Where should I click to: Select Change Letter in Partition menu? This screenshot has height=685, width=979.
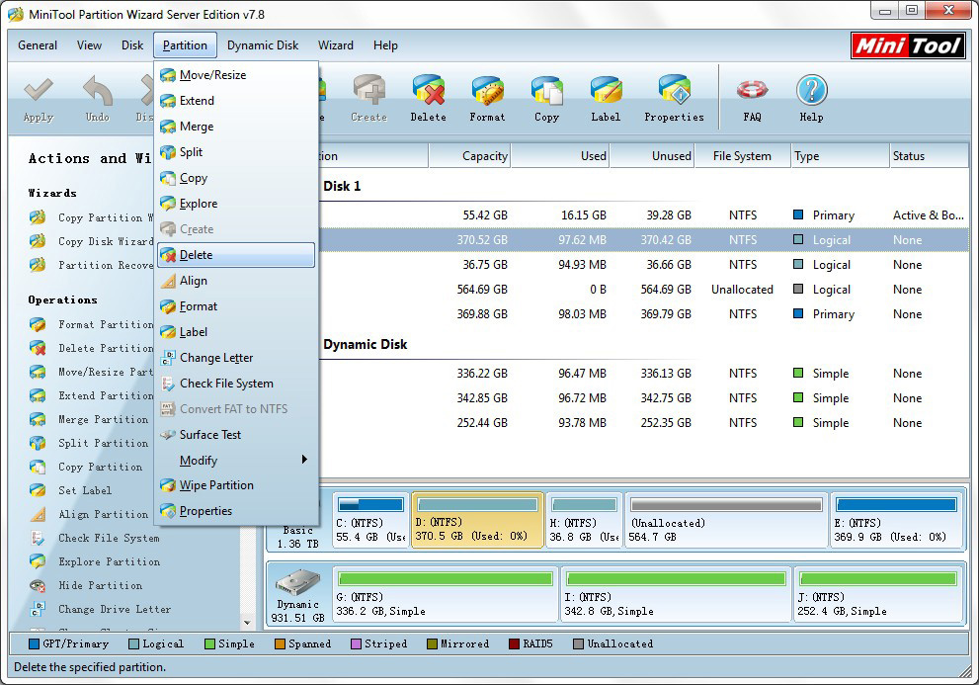tap(236, 358)
